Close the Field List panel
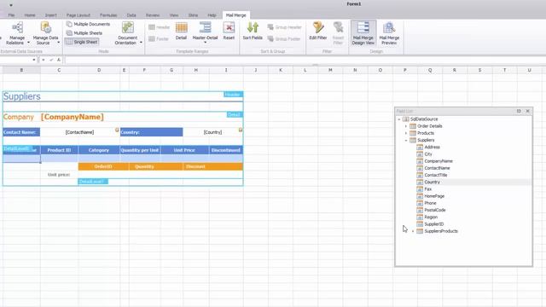The height and width of the screenshot is (307, 546). pos(527,111)
